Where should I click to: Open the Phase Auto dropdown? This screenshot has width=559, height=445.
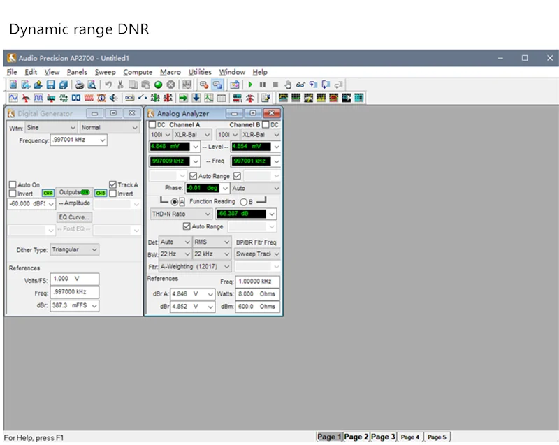pyautogui.click(x=256, y=188)
